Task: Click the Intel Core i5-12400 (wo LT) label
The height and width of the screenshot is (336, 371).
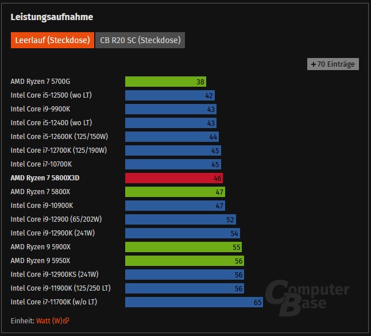Action: tap(51, 123)
